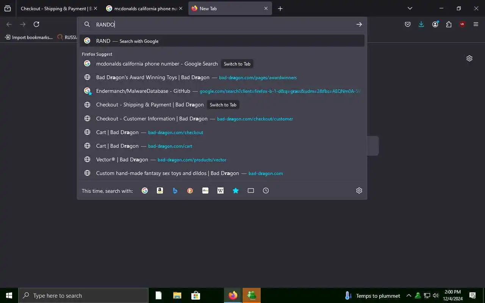Open the new tab page settings gear
Image resolution: width=485 pixels, height=303 pixels.
tap(469, 58)
